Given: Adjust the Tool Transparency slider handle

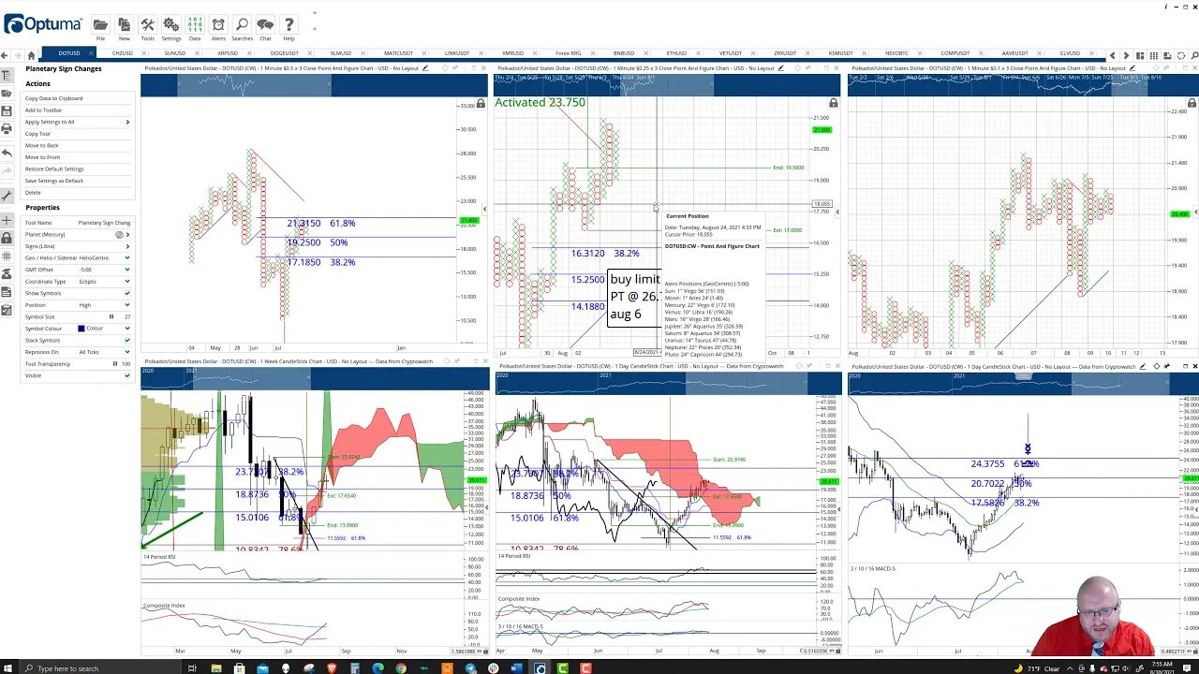Looking at the screenshot, I should [x=115, y=363].
